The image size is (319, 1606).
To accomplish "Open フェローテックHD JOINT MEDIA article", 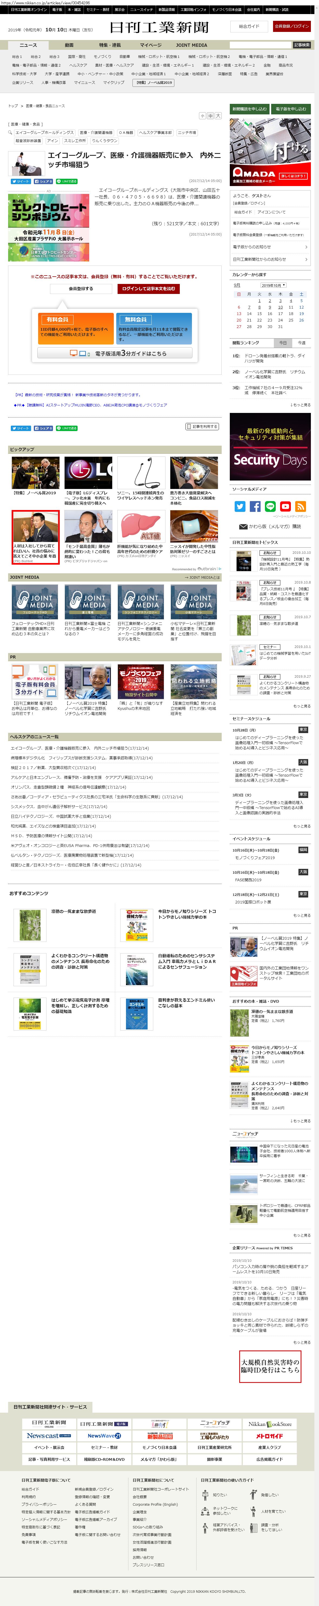I will pyautogui.click(x=35, y=610).
